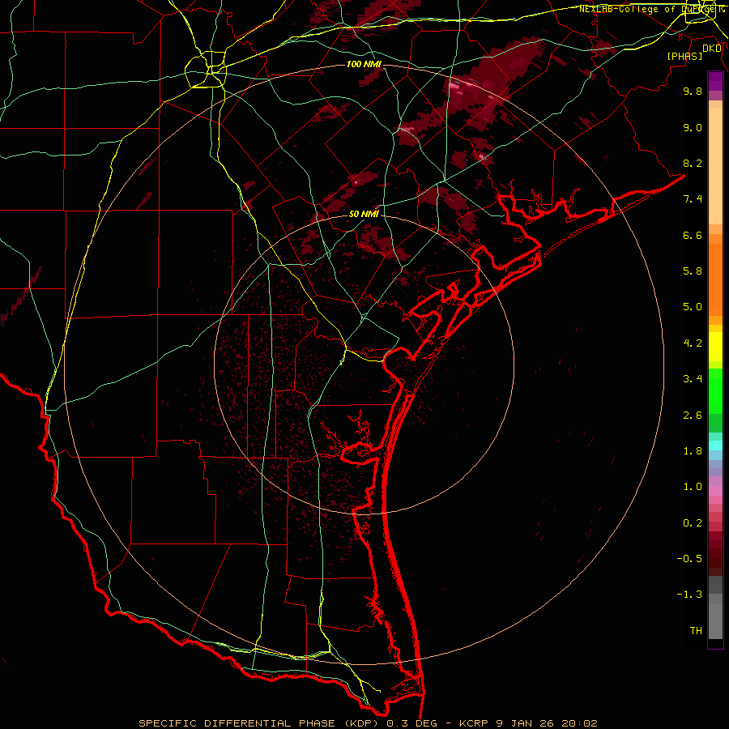The height and width of the screenshot is (729, 729).
Task: Click the -0.5 legend value
Action: (689, 559)
